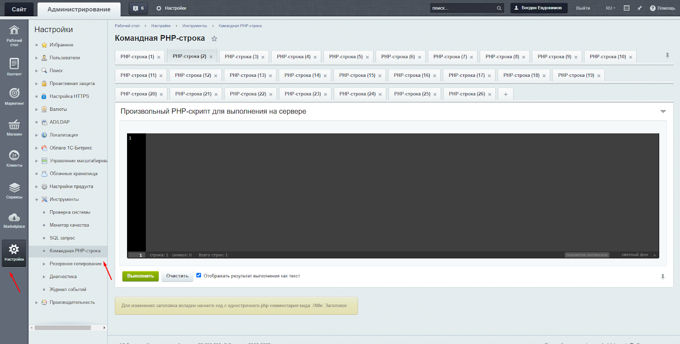
Task: Open SQL запрос in tools tree
Action: pyautogui.click(x=62, y=238)
